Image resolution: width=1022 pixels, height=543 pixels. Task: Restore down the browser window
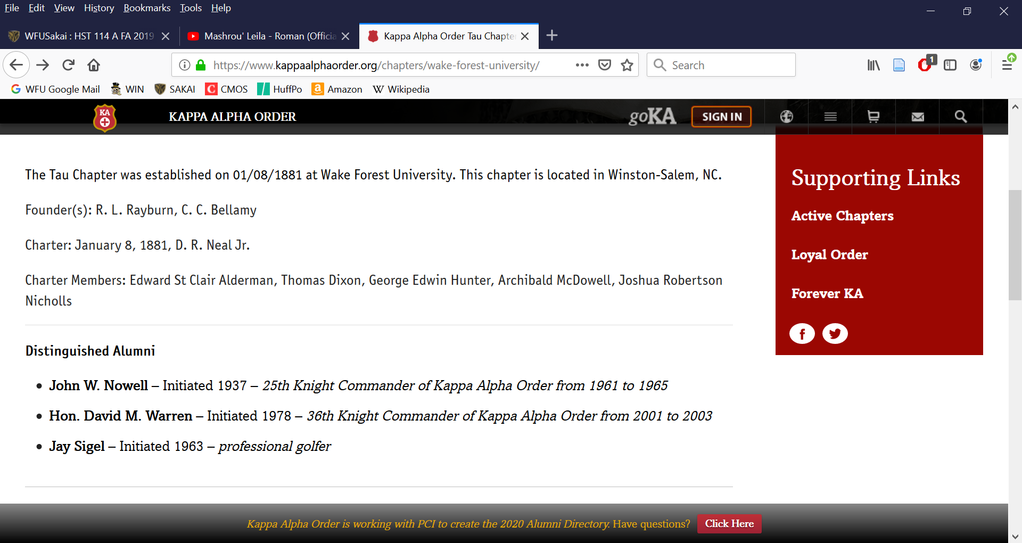tap(967, 11)
